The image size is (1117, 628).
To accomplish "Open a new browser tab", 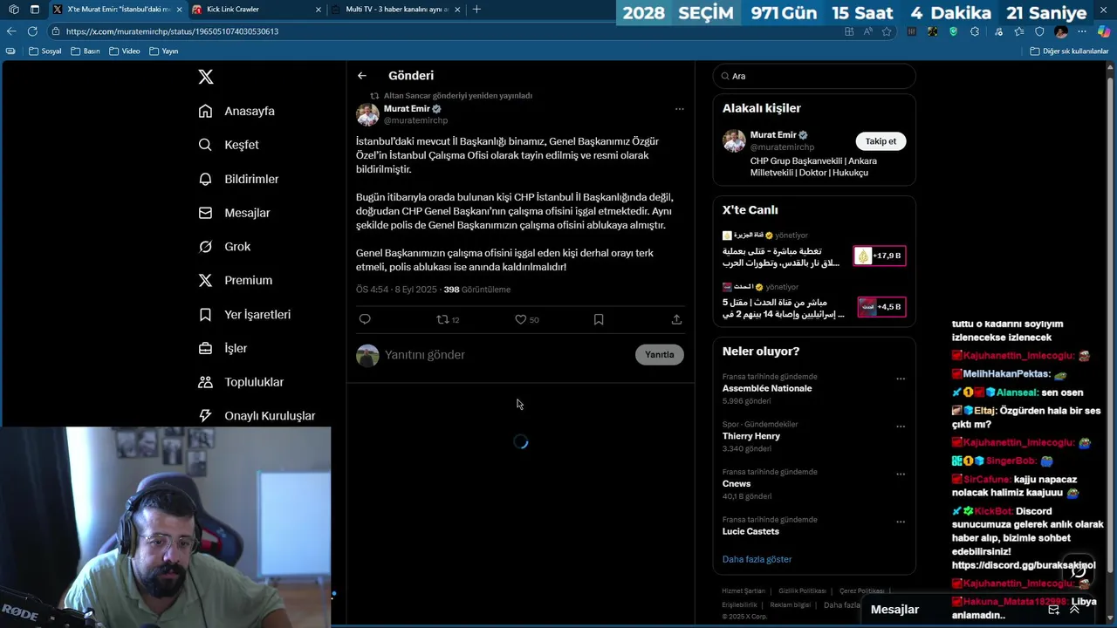I will 476,10.
